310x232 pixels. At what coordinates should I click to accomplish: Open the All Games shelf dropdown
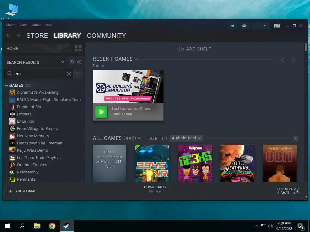pyautogui.click(x=140, y=138)
